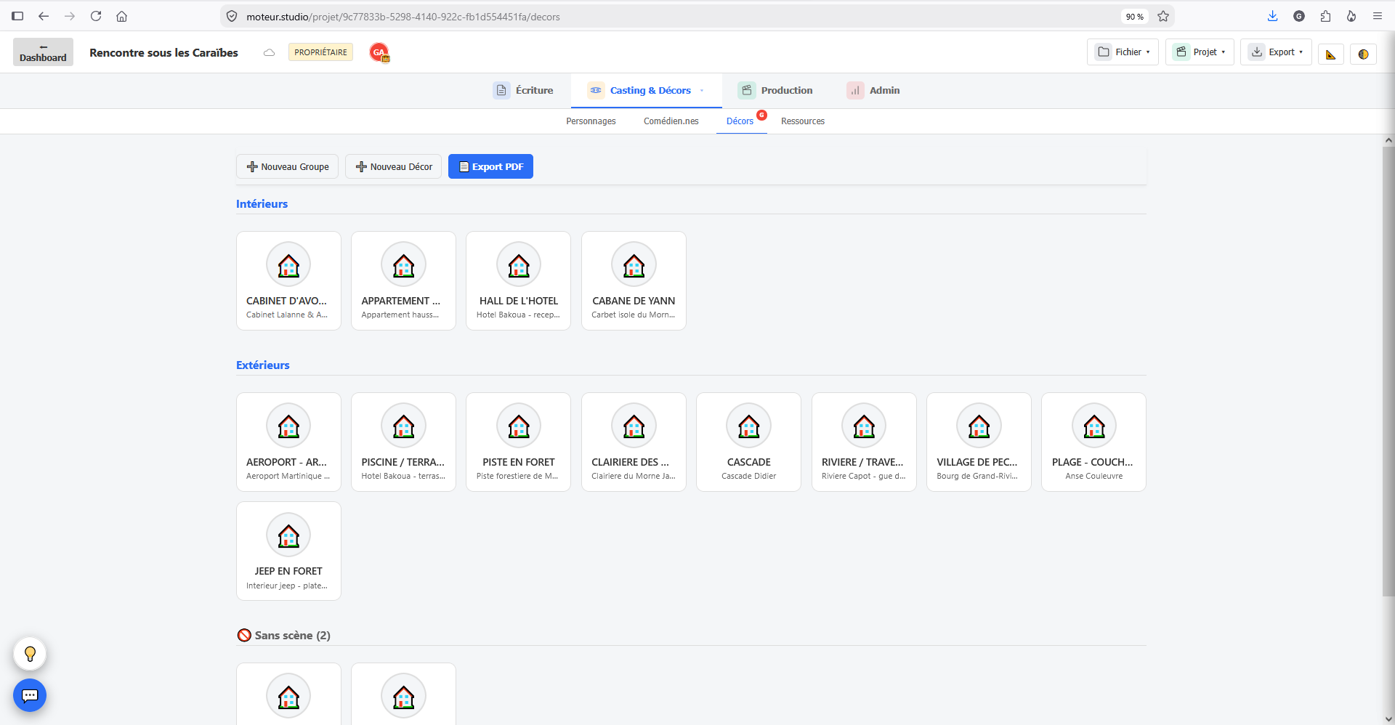The height and width of the screenshot is (725, 1395).
Task: Click the text Carbet isole du Morn...
Action: click(x=633, y=315)
